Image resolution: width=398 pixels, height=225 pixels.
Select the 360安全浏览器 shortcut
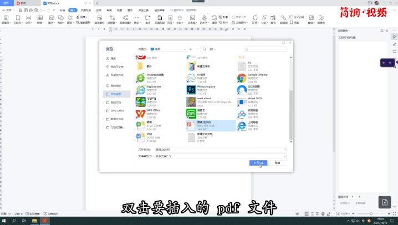[x=140, y=78]
